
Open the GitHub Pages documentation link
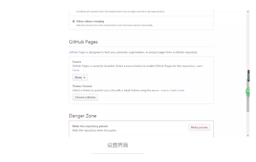pyautogui.click(x=77, y=52)
